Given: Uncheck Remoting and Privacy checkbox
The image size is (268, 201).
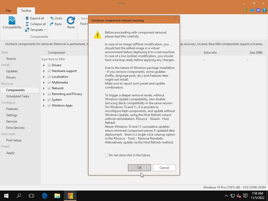Looking at the screenshot, I should pos(49,94).
